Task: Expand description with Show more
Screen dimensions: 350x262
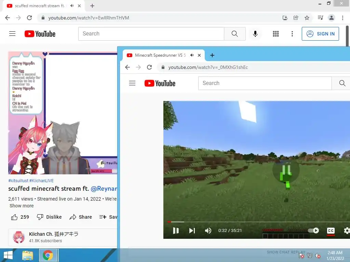Action: [x=22, y=206]
